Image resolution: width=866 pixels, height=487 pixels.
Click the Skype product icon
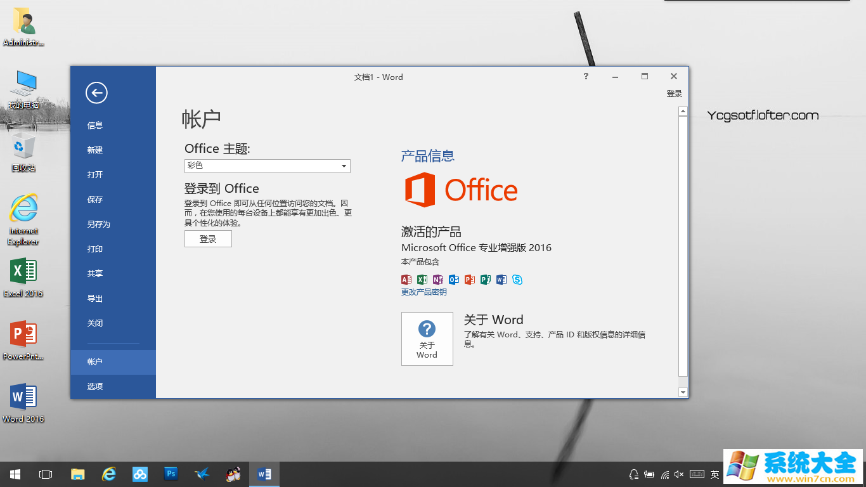coord(517,280)
